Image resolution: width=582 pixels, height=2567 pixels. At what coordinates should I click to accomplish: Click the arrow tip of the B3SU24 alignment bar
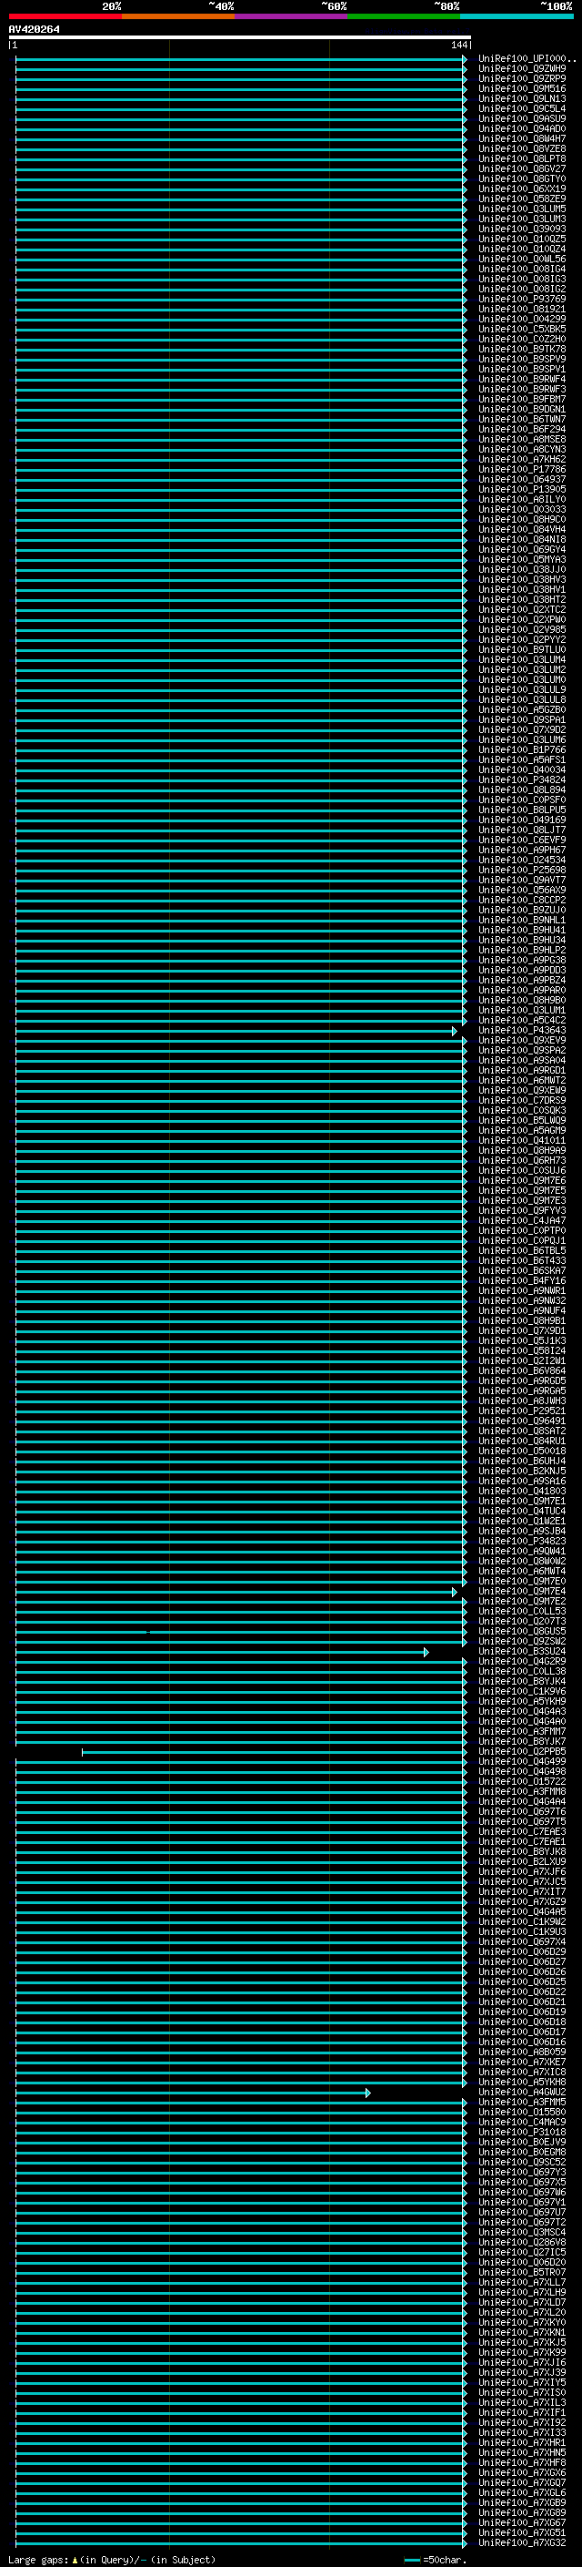[x=426, y=1652]
